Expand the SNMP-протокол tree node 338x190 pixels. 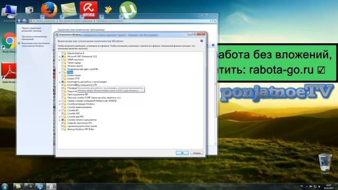tap(60, 60)
